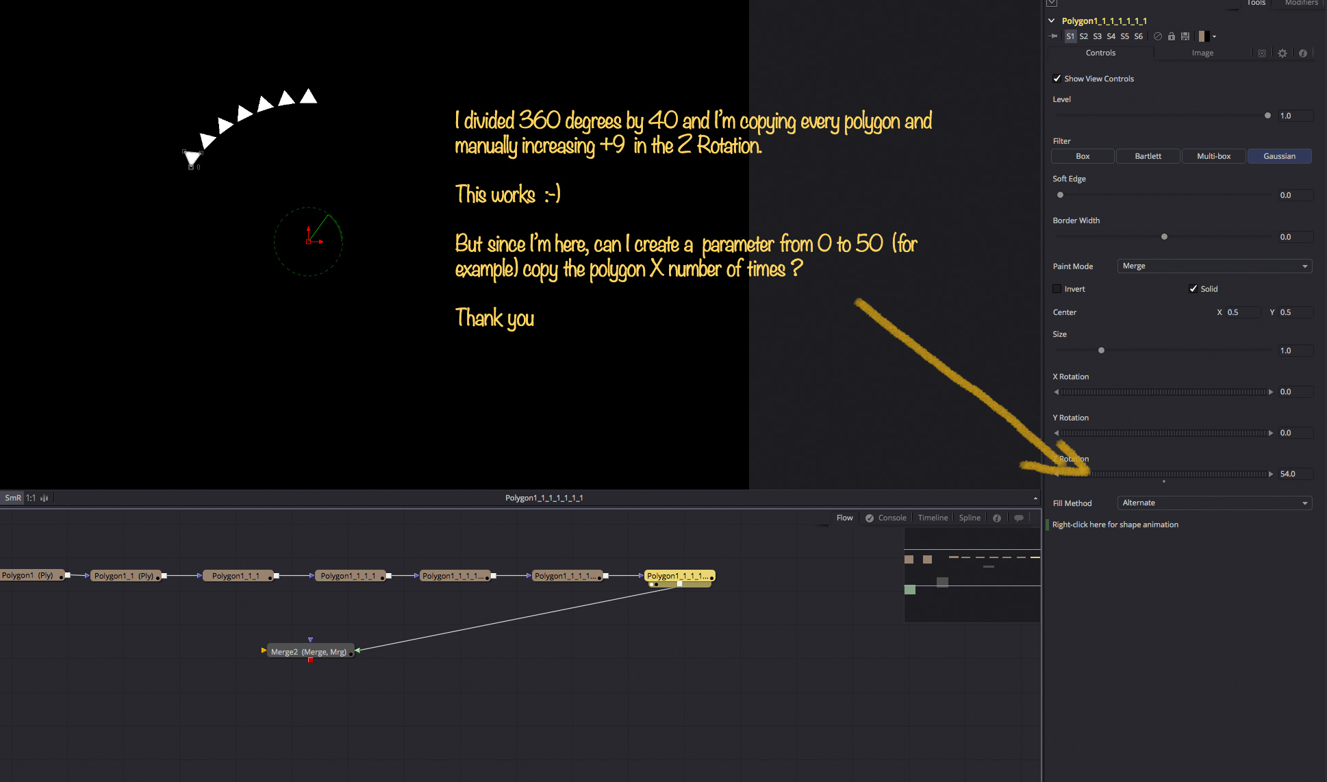
Task: Edit the Center X field
Action: 1243,312
